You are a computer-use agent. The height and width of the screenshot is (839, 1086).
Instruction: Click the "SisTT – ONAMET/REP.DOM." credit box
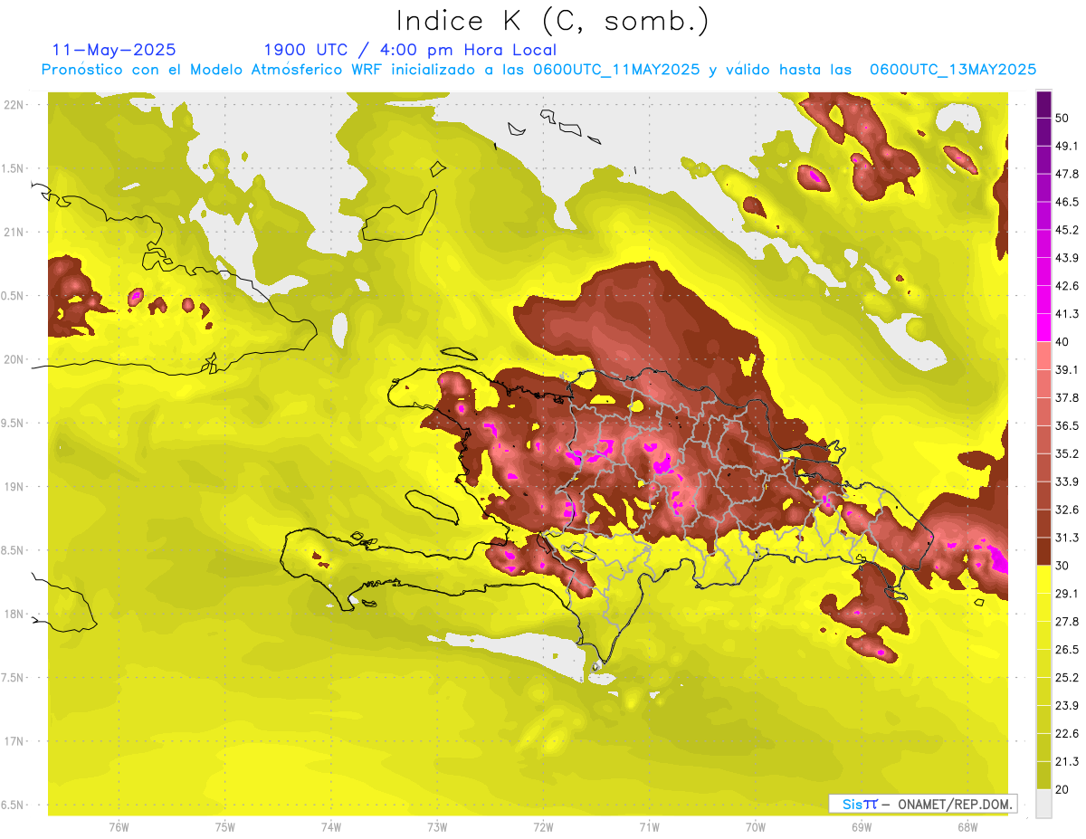coord(922,804)
